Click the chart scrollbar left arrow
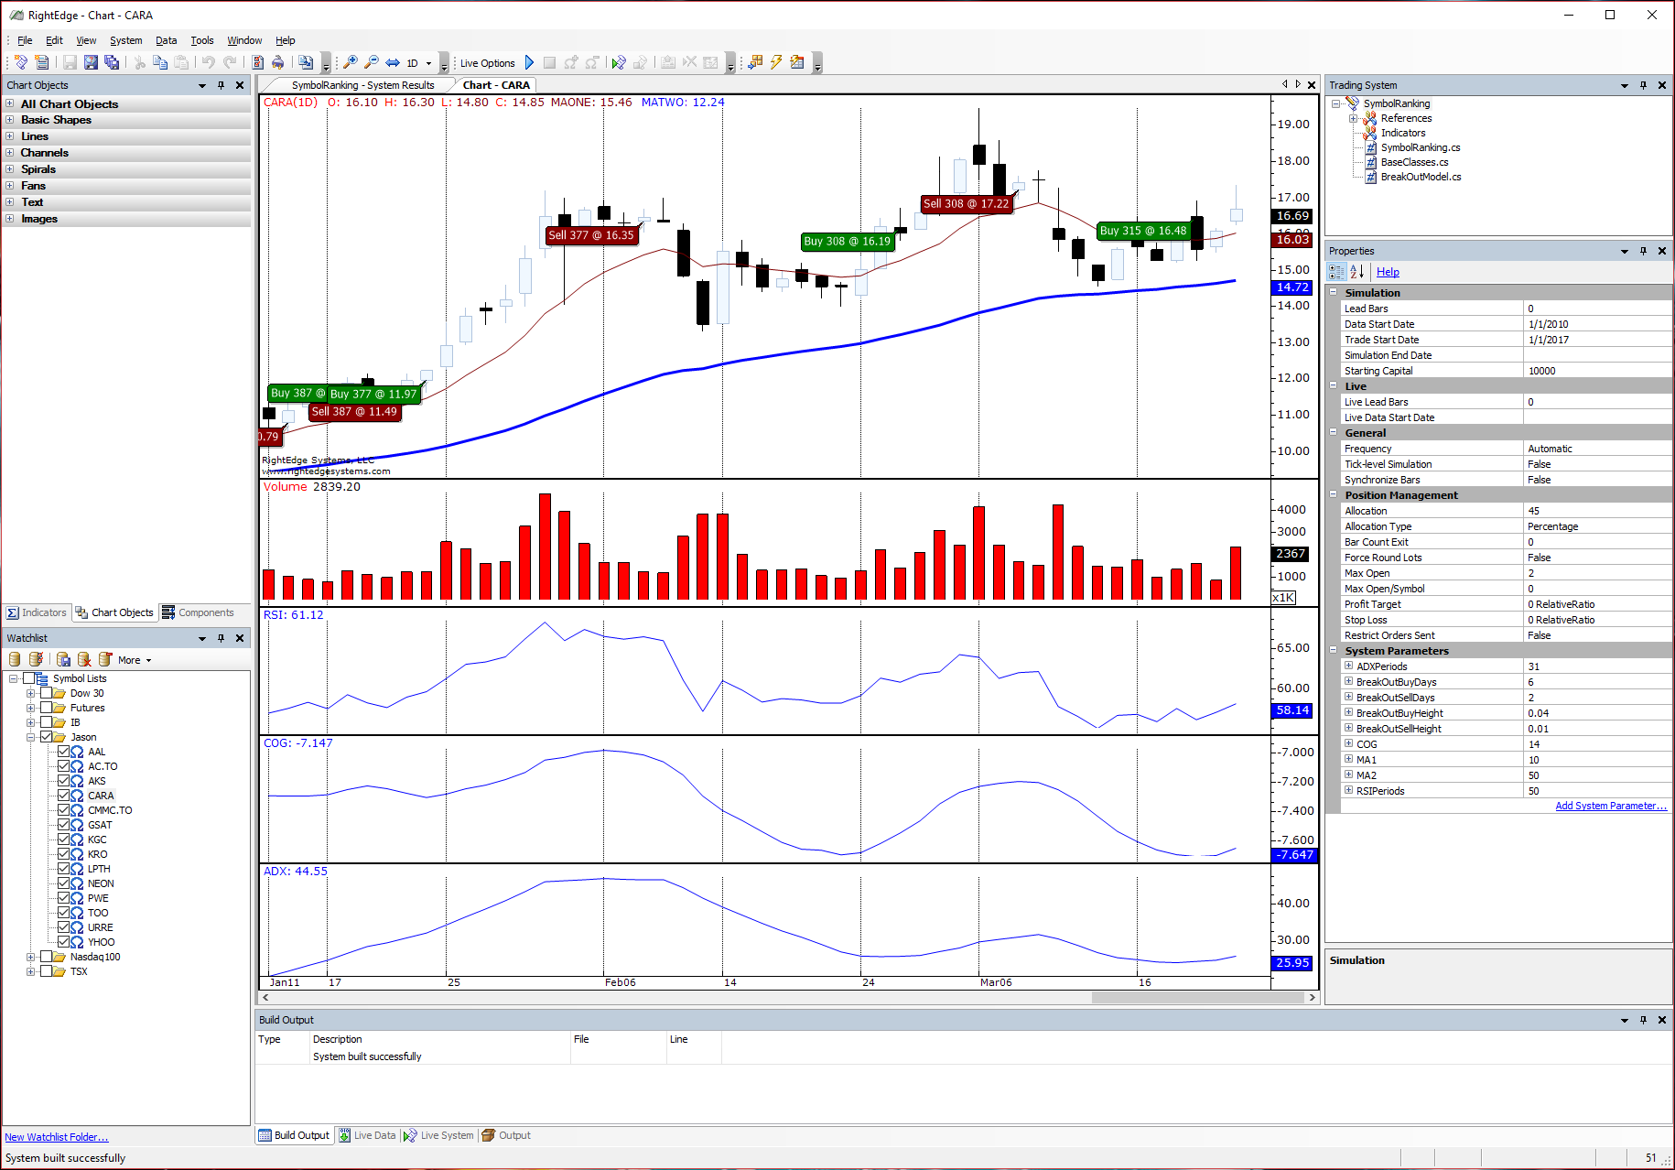The width and height of the screenshot is (1675, 1170). pyautogui.click(x=265, y=997)
